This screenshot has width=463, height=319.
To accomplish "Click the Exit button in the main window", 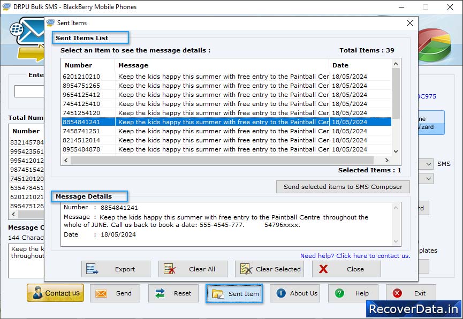I will [x=411, y=293].
